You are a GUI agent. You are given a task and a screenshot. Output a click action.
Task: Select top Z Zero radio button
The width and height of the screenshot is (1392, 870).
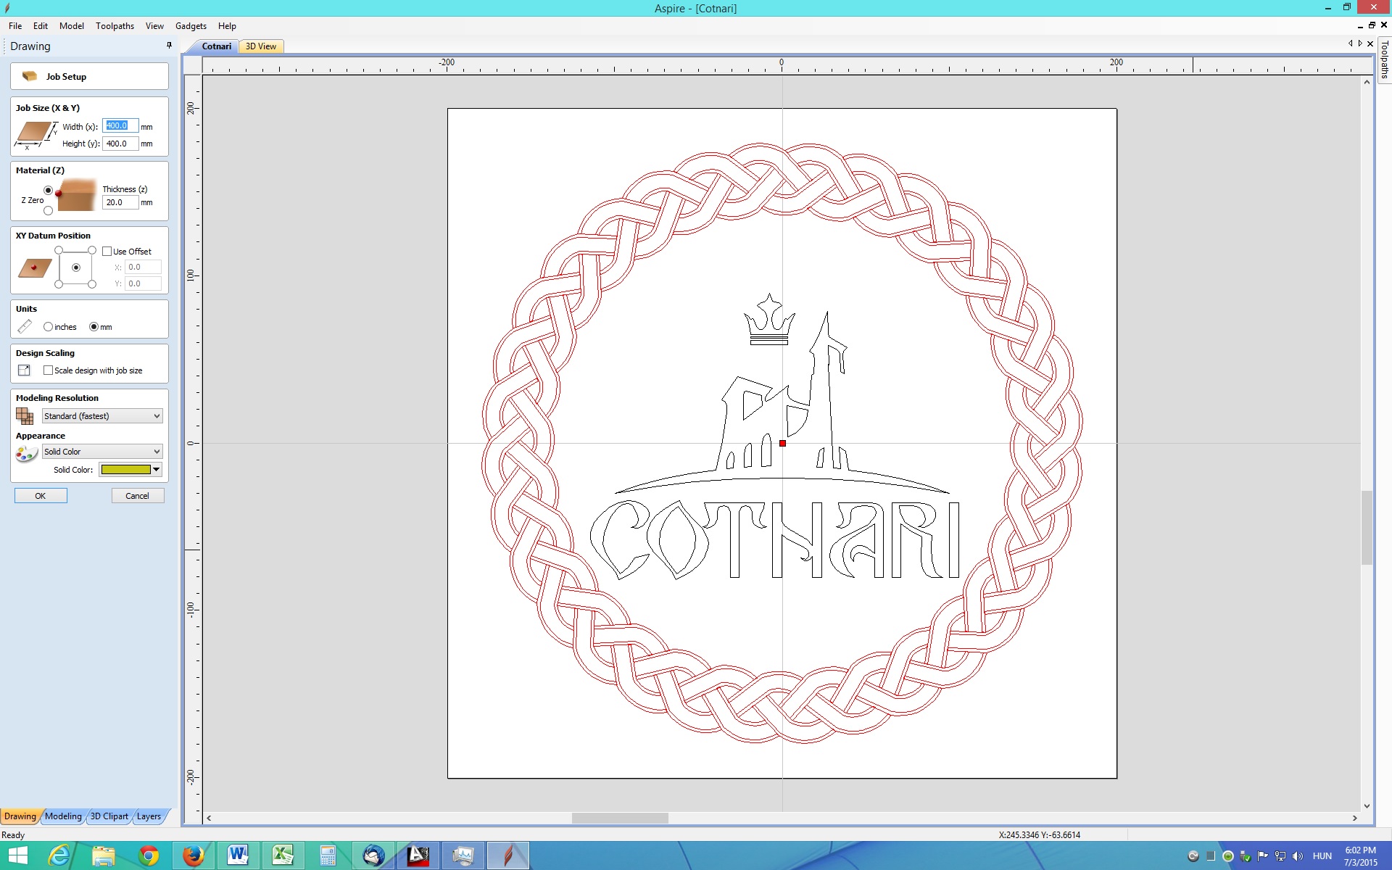[49, 190]
